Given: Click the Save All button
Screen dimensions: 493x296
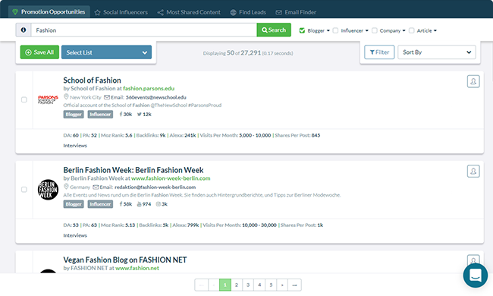Looking at the screenshot, I should [39, 52].
